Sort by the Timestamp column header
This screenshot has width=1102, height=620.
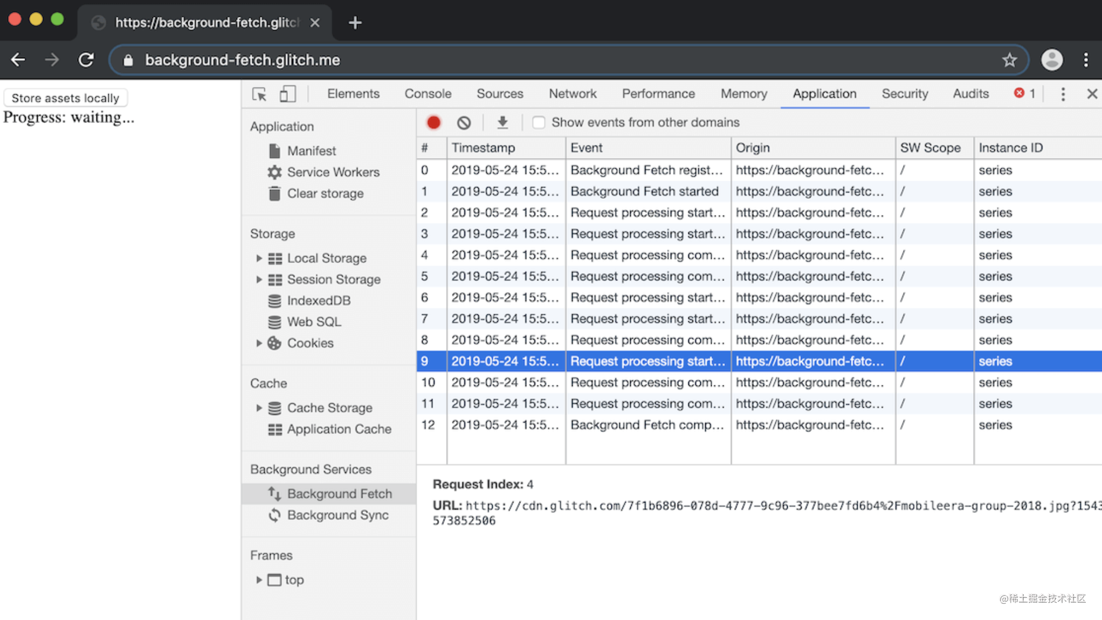(506, 148)
